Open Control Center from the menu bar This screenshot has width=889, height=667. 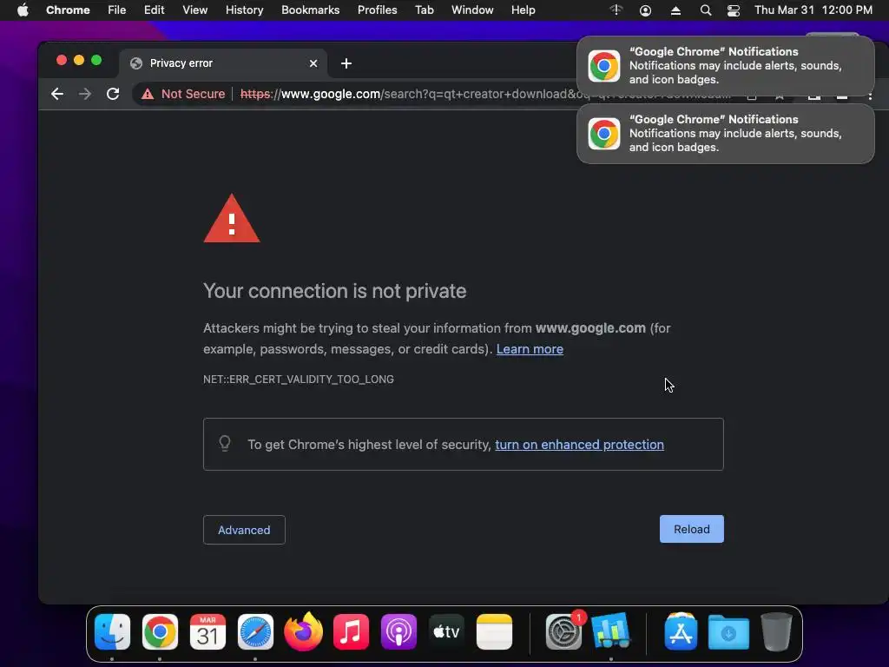733,10
